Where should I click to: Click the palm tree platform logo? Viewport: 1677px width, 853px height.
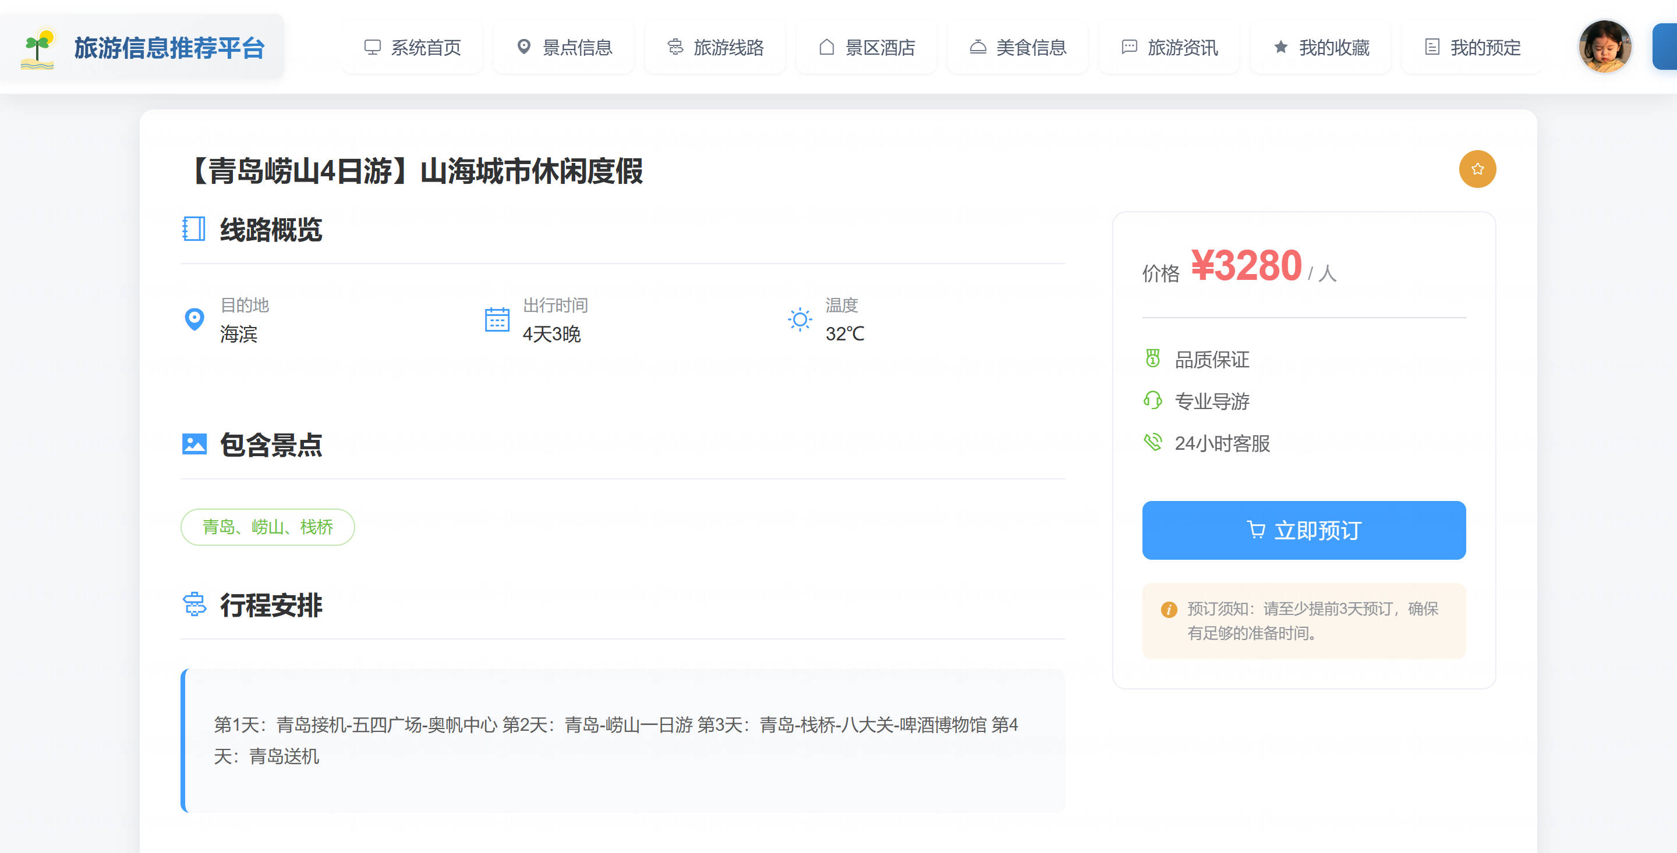[38, 48]
